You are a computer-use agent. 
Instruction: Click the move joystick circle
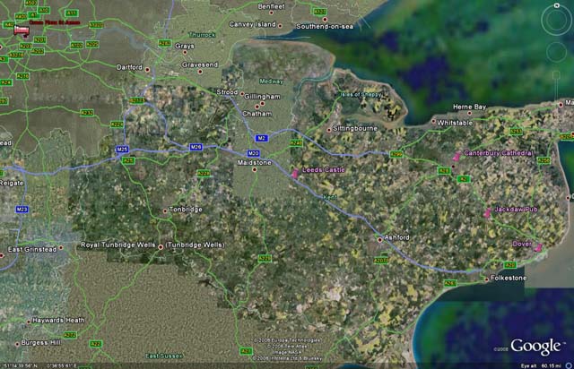click(x=557, y=52)
